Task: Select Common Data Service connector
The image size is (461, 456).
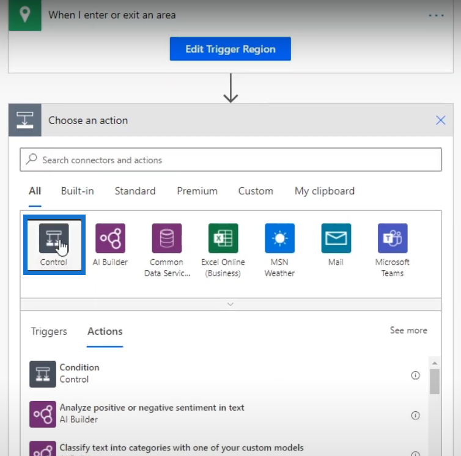Action: point(167,250)
